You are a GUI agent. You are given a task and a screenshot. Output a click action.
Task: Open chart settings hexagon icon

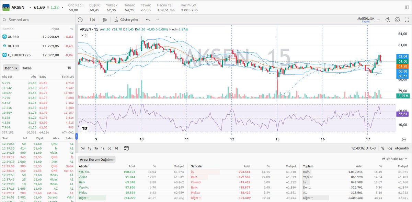coord(397,20)
